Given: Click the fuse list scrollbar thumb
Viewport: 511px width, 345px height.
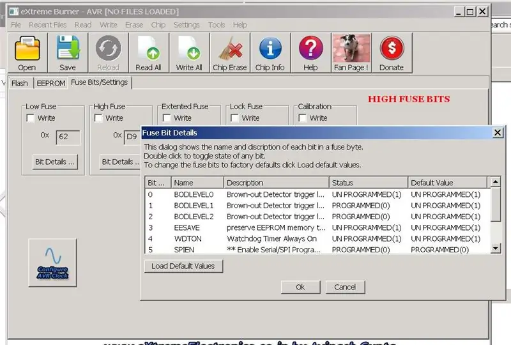Looking at the screenshot, I should click(496, 204).
